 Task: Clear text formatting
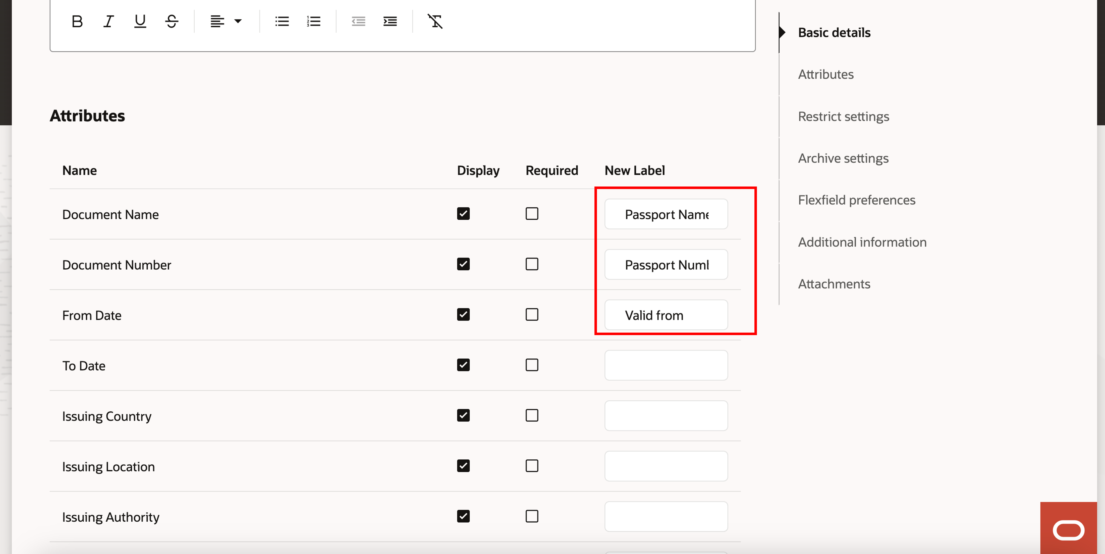[x=434, y=21]
